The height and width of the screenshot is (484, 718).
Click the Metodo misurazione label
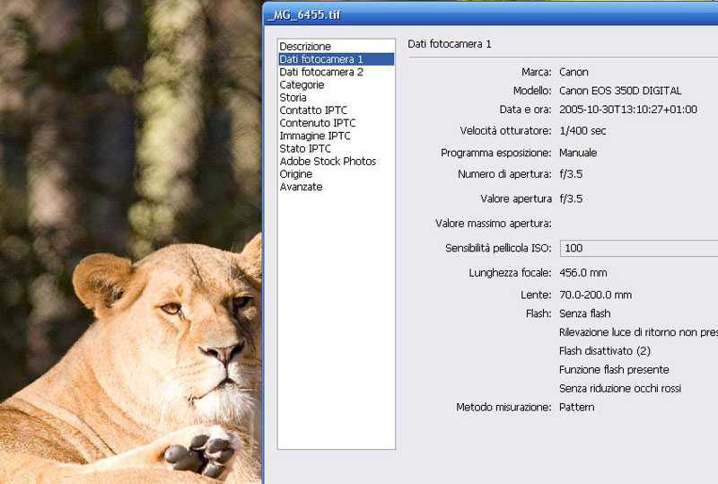click(x=503, y=407)
